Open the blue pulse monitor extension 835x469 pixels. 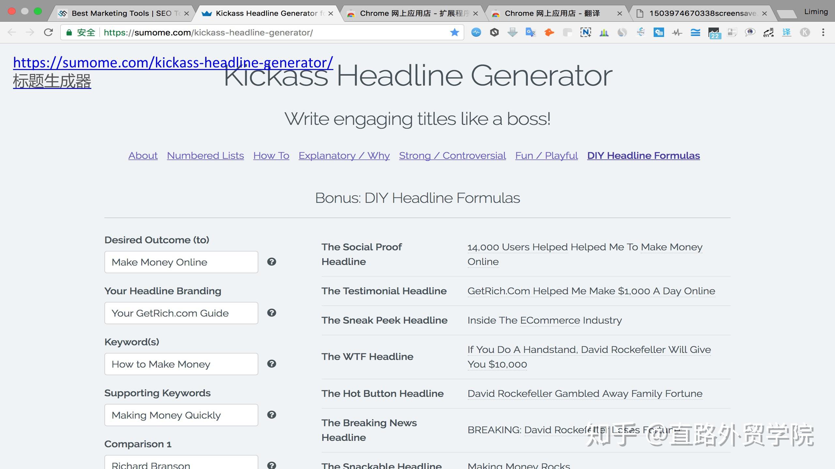[476, 32]
